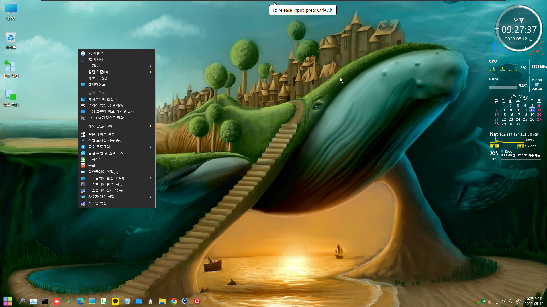
Task: Expand the 보기(V) submenu
Action: pyautogui.click(x=117, y=66)
